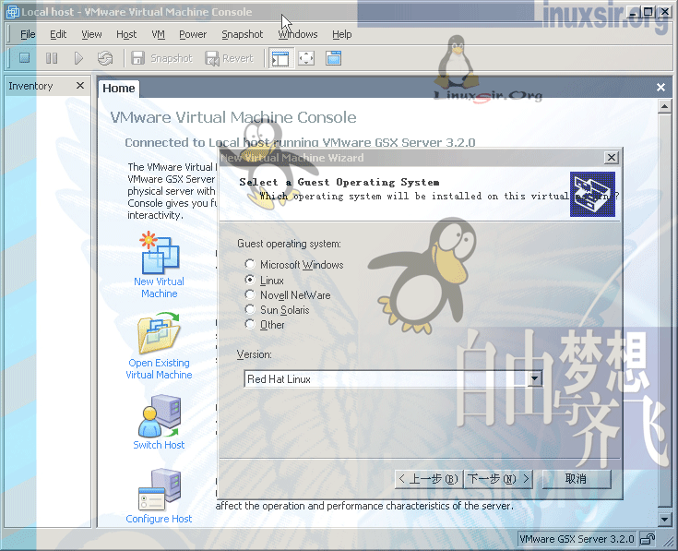This screenshot has width=678, height=551.
Task: Select the Sun Solaris radio button
Action: click(249, 309)
